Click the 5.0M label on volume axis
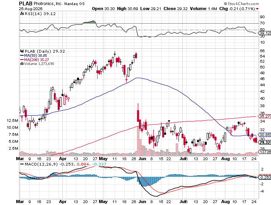The image size is (271, 205). pos(14,142)
